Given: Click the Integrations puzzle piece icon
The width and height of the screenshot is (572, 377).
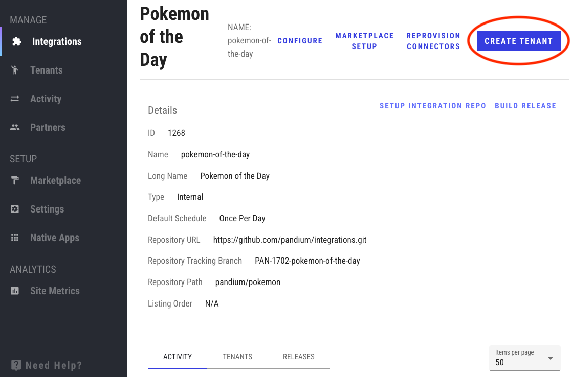Looking at the screenshot, I should (x=16, y=42).
